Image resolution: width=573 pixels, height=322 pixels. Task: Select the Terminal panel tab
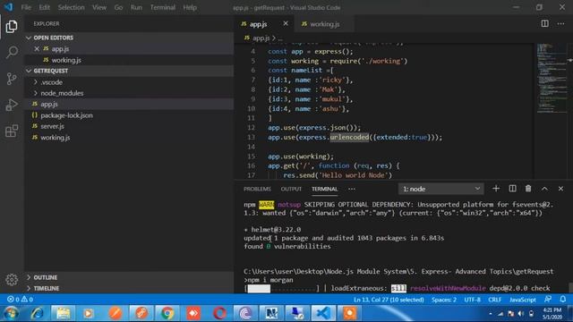point(324,189)
